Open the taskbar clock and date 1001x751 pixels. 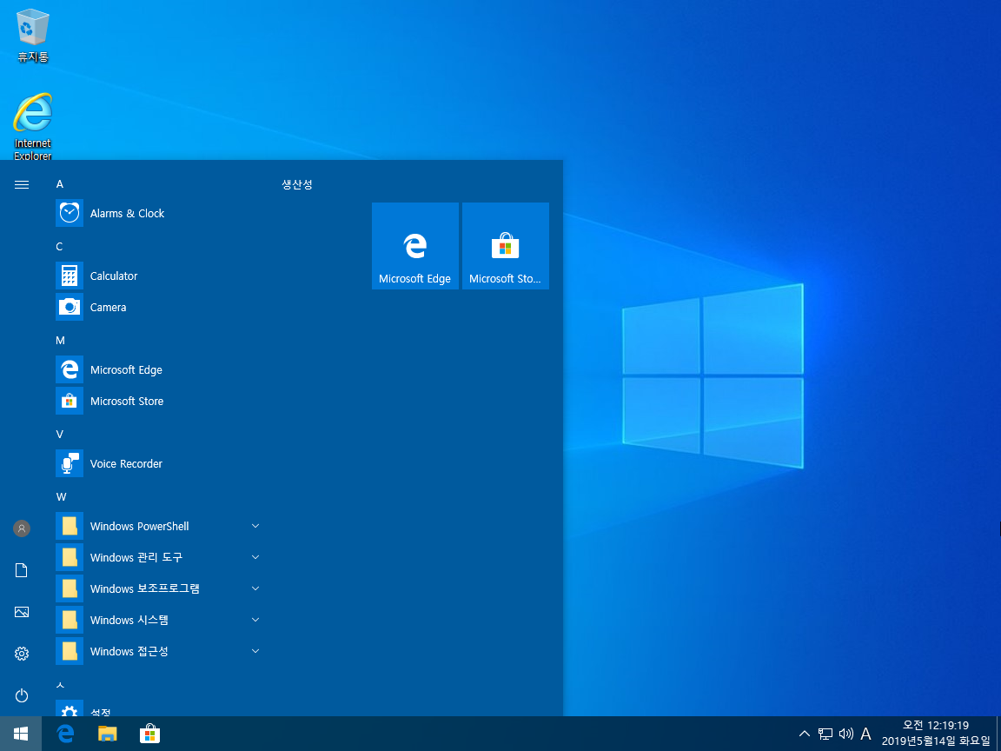935,734
